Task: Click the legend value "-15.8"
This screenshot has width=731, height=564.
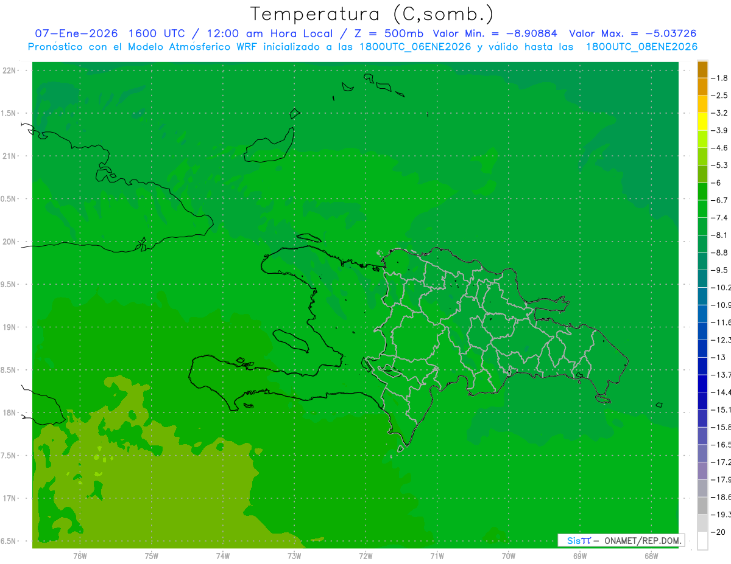Action: click(x=721, y=427)
